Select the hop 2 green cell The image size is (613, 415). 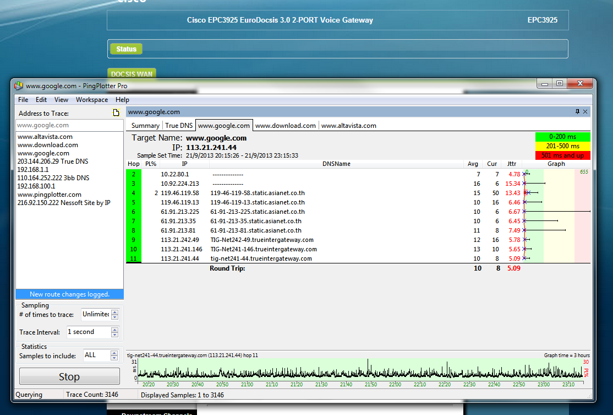coord(133,174)
